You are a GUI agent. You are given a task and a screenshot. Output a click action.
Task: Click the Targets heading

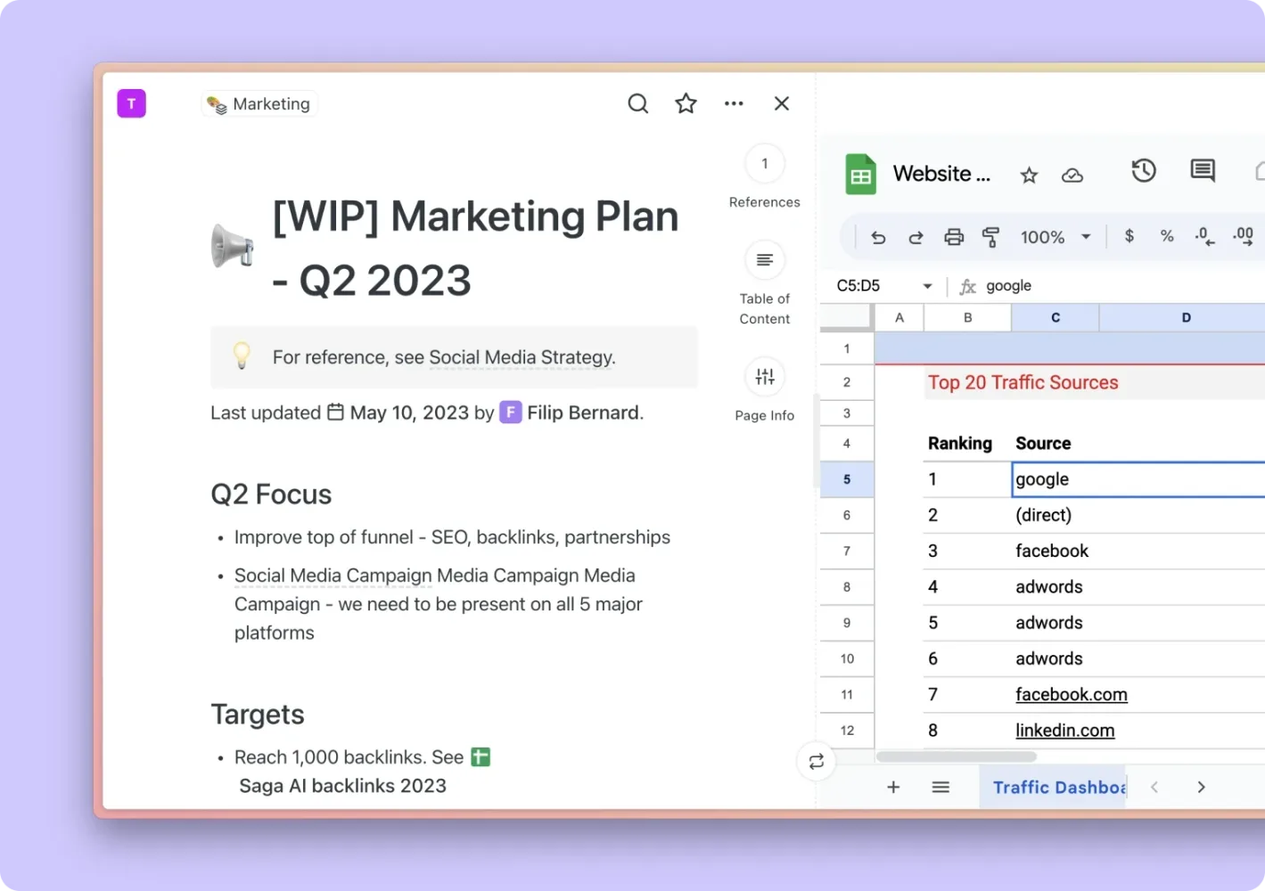tap(258, 715)
